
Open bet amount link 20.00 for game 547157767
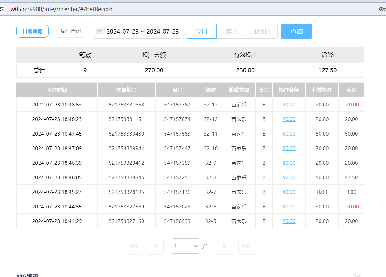pos(289,105)
